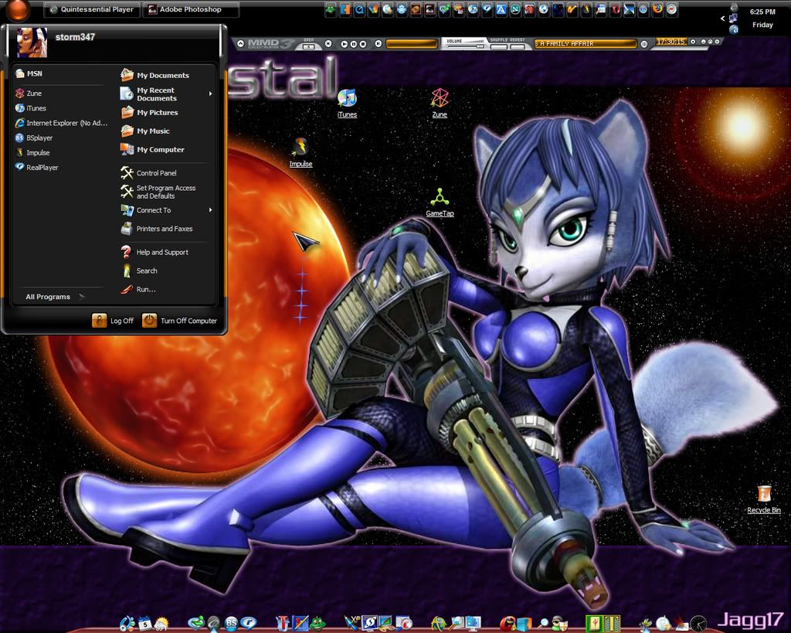Click the mahjong tile icon in dock

(593, 624)
